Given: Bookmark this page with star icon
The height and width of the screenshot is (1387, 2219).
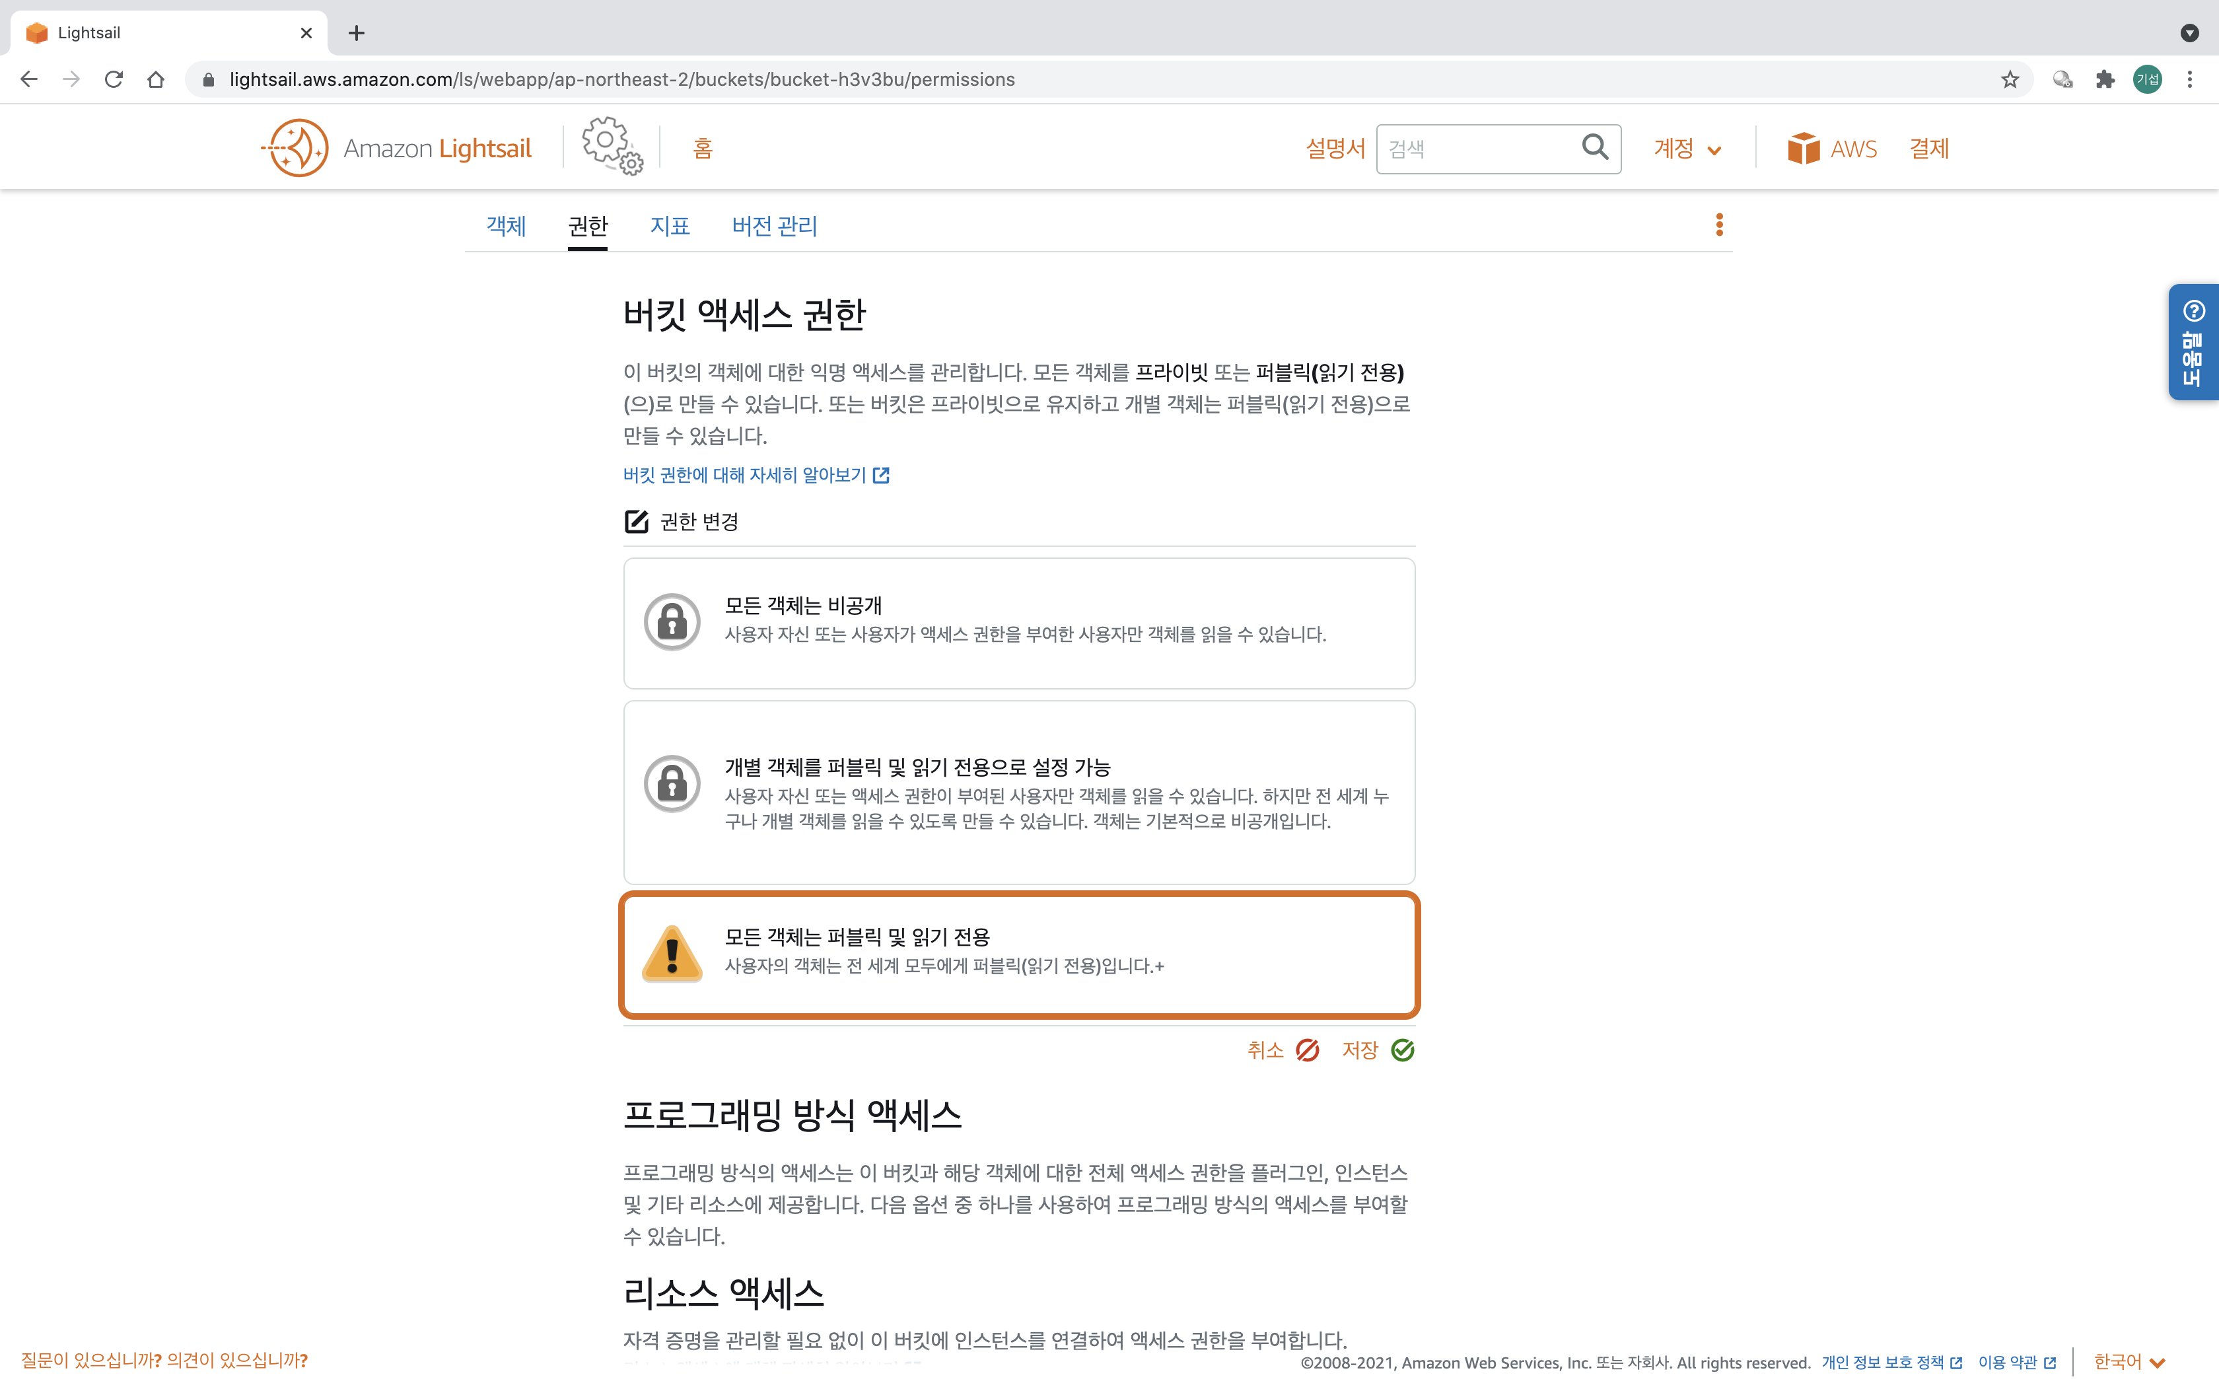Looking at the screenshot, I should click(x=2010, y=80).
